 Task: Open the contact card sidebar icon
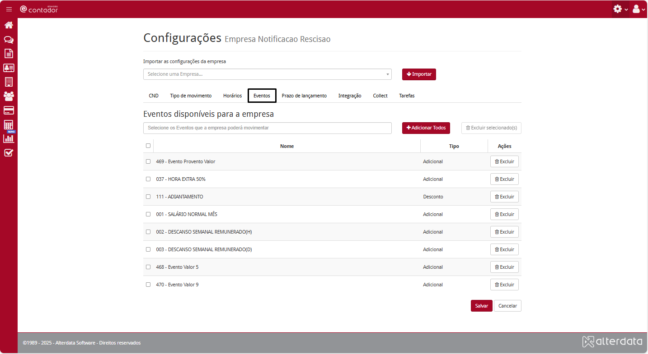(9, 68)
